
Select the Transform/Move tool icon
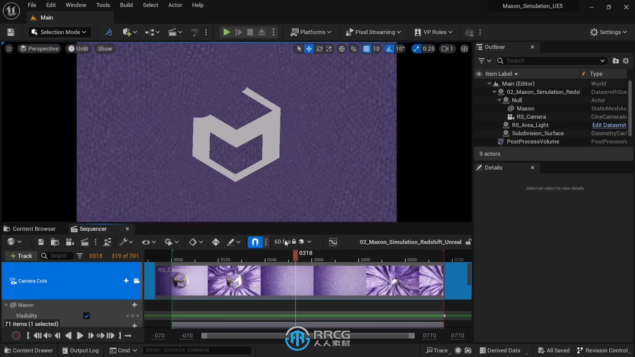tap(308, 48)
